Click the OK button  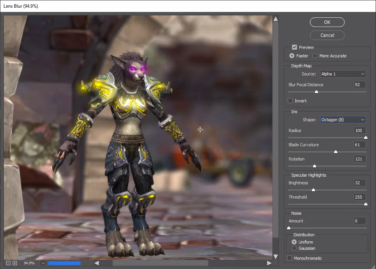coord(327,22)
